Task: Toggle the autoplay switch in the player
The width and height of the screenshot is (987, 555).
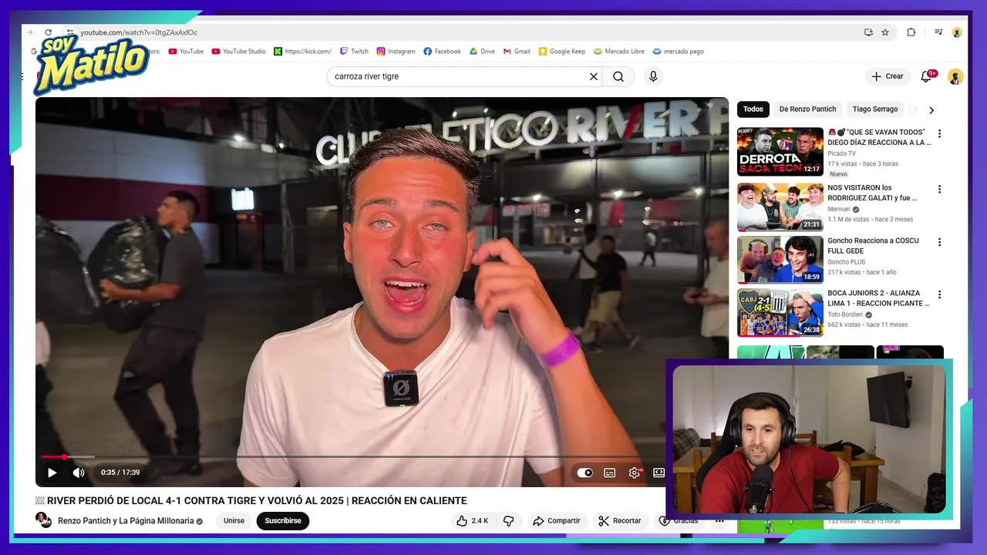Action: (x=585, y=473)
